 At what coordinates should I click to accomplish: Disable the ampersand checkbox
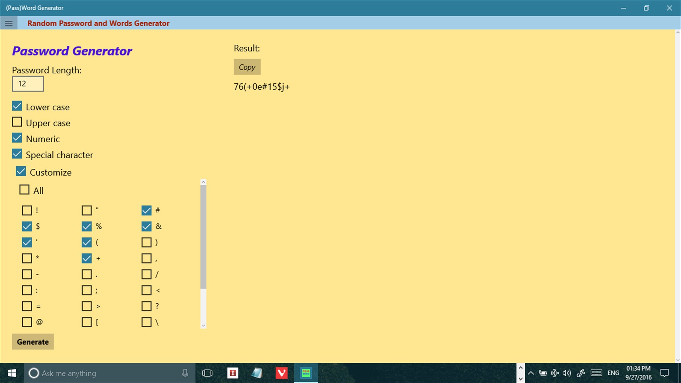coord(146,226)
